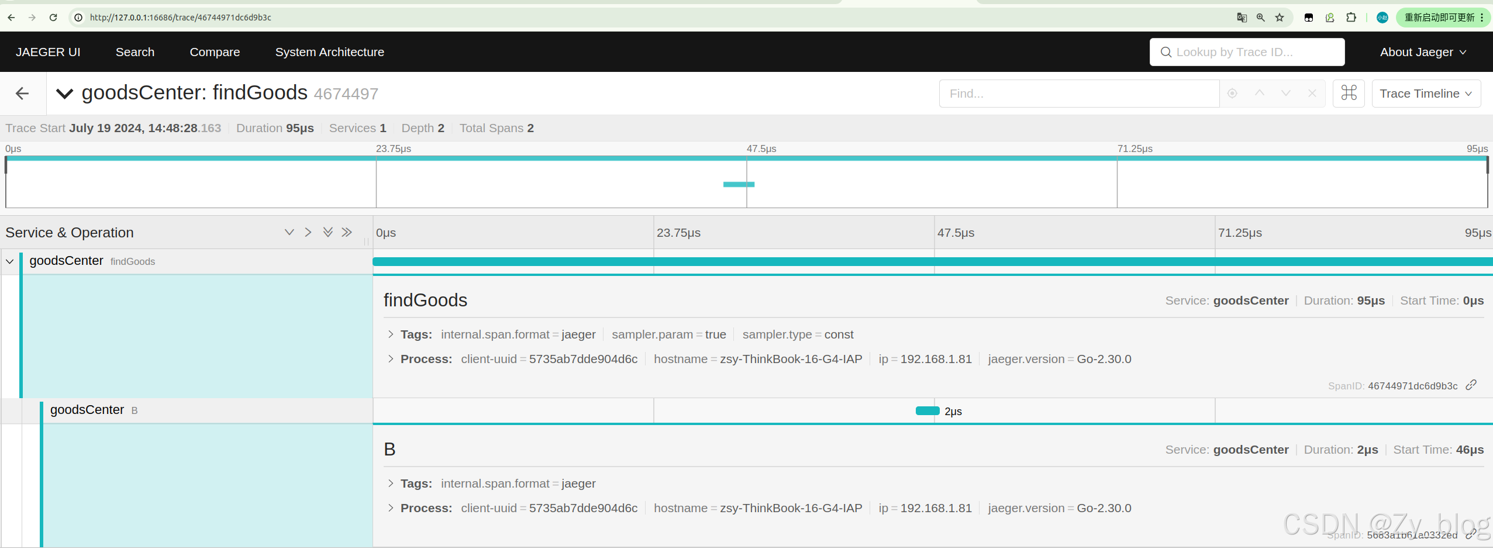The height and width of the screenshot is (549, 1493).
Task: Expand all spans
Action: pyautogui.click(x=328, y=232)
